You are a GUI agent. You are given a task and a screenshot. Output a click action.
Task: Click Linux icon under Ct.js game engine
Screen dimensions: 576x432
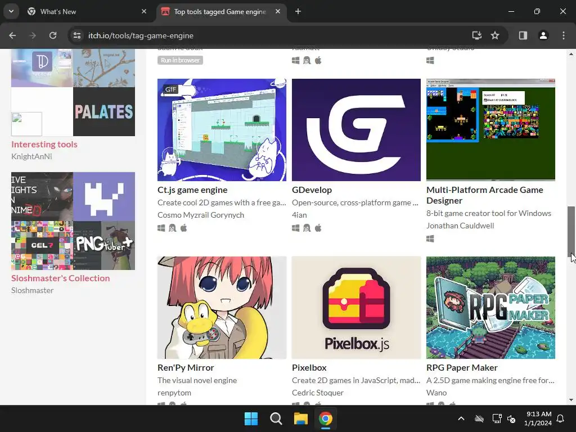(172, 228)
